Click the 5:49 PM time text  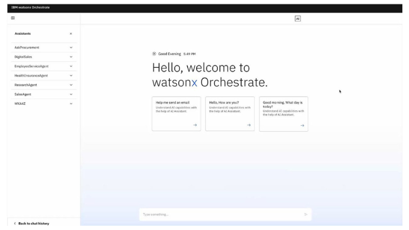click(x=189, y=54)
